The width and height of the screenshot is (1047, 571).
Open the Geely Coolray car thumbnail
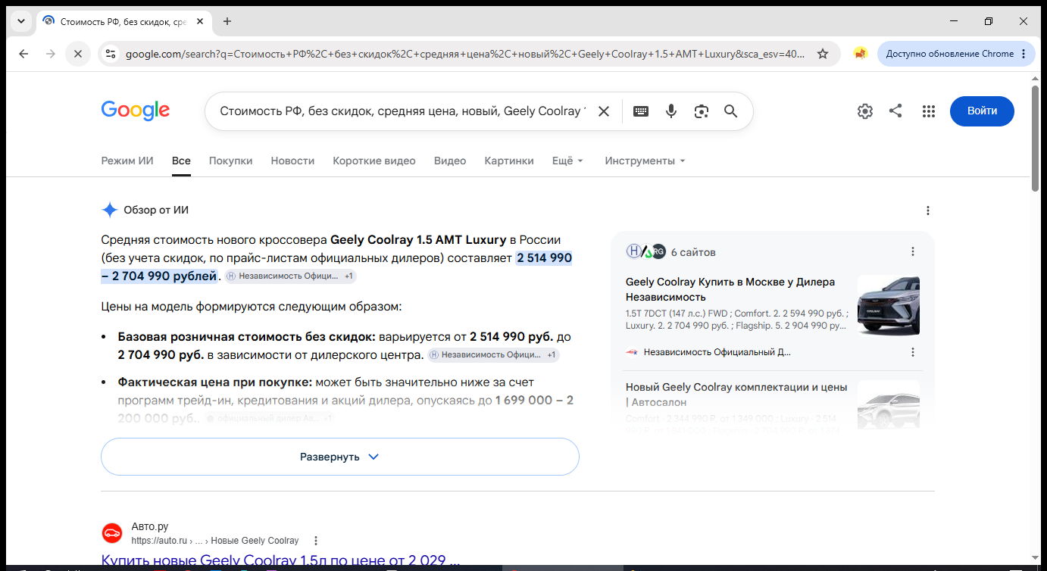pyautogui.click(x=889, y=305)
